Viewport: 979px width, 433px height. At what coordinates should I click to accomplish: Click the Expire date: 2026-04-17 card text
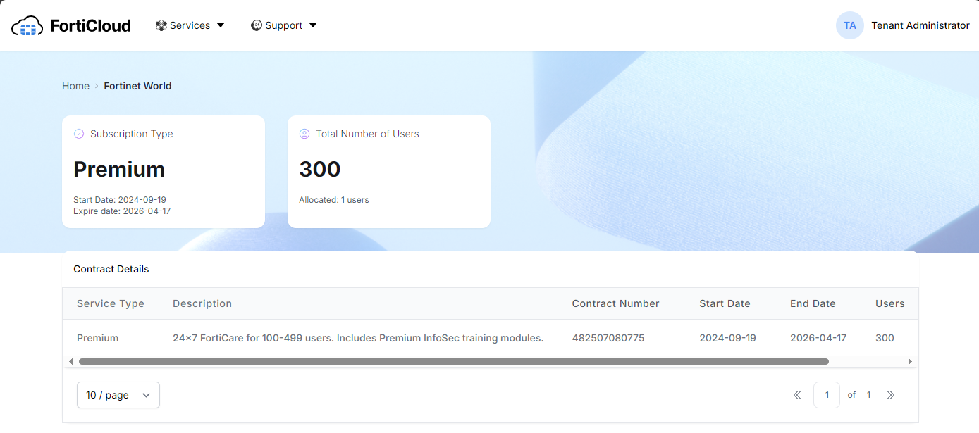(122, 211)
